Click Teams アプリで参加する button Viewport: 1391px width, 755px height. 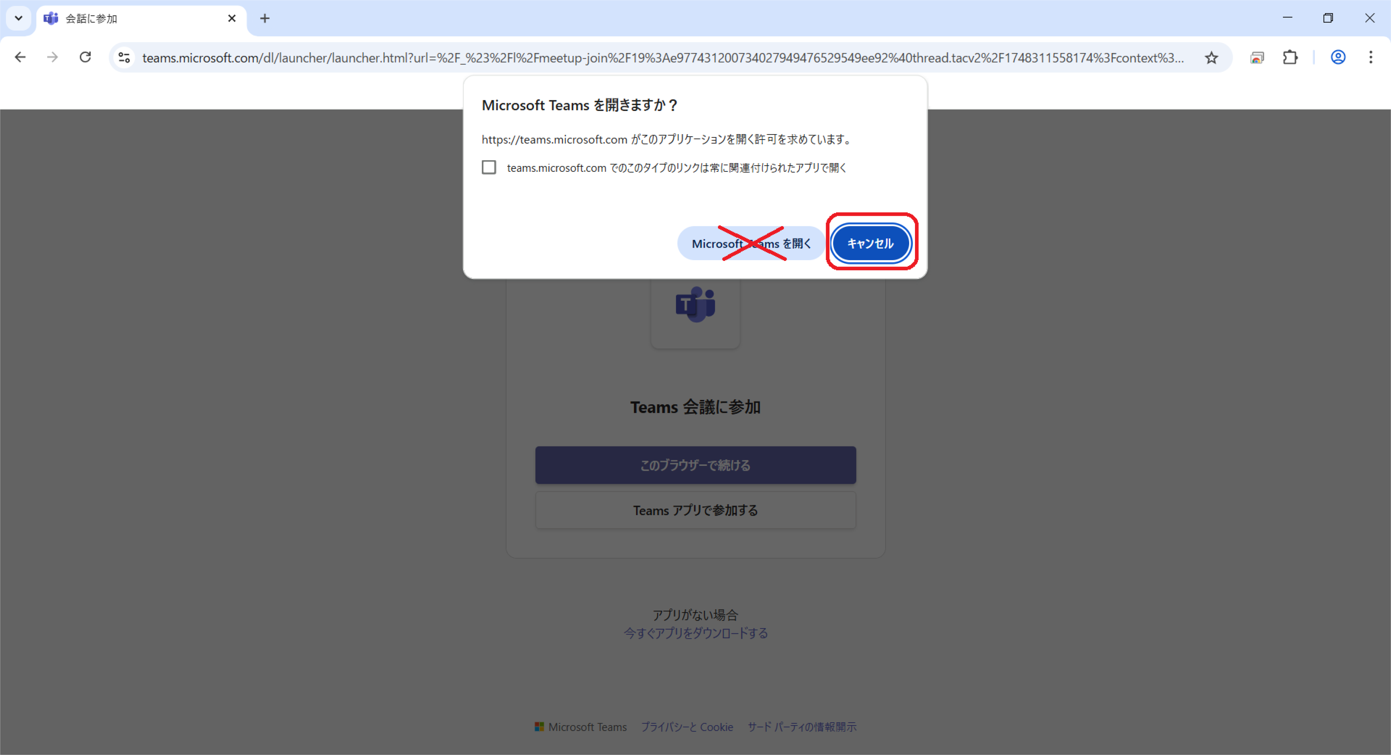[x=695, y=510]
